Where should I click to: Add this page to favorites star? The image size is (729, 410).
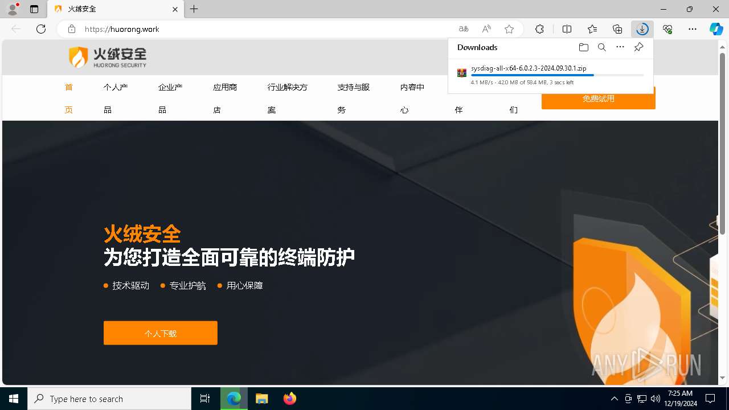509,29
